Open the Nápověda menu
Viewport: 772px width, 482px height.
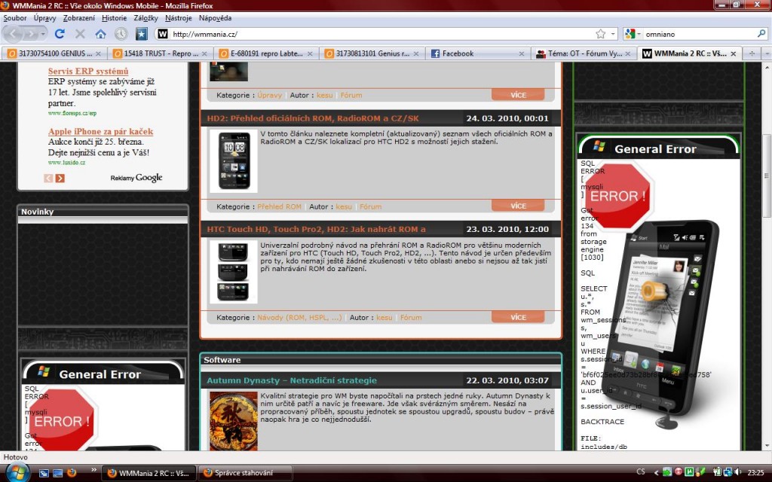coord(215,18)
